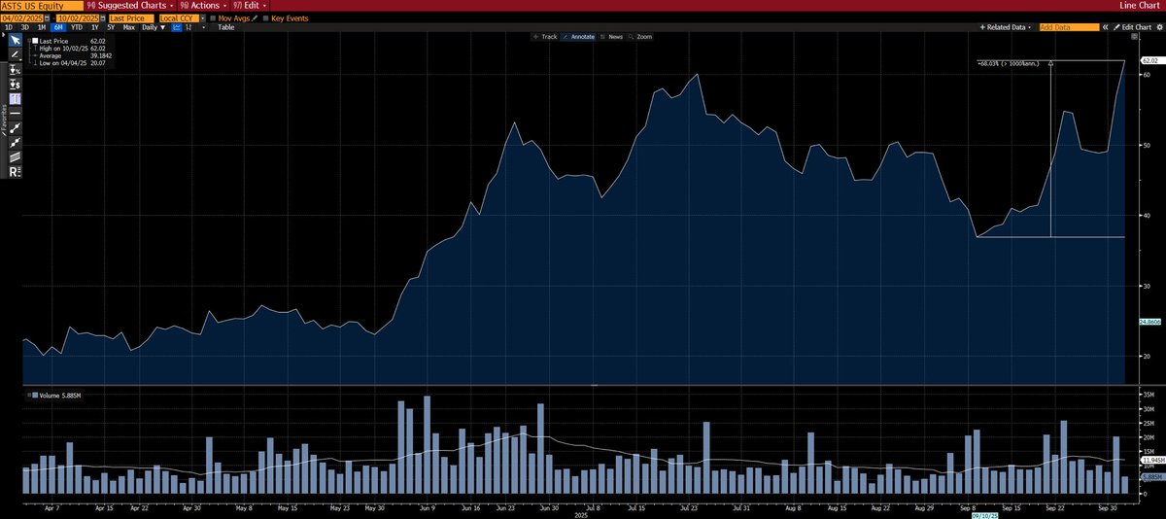Open the Edit dropdown menu
1166x519 pixels.
pyautogui.click(x=251, y=6)
